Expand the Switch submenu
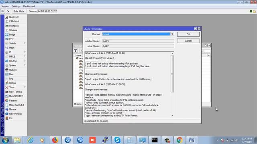The height and width of the screenshot is (144, 257). 12,44
